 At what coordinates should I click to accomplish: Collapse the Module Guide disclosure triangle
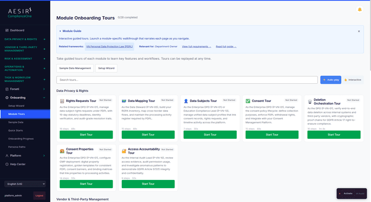[60, 31]
